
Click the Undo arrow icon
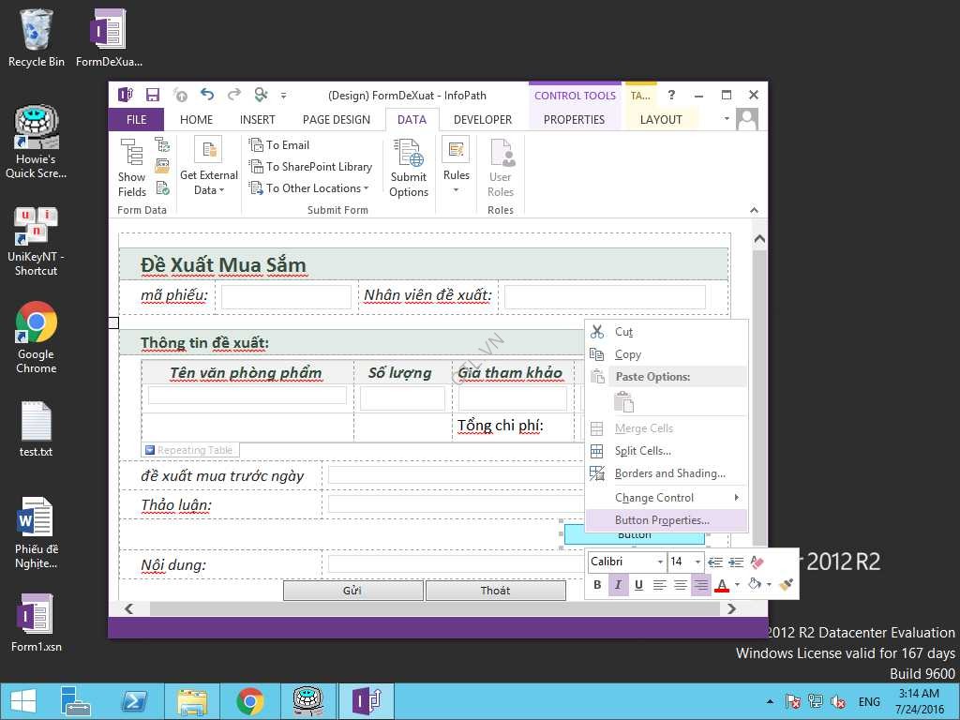pos(207,95)
